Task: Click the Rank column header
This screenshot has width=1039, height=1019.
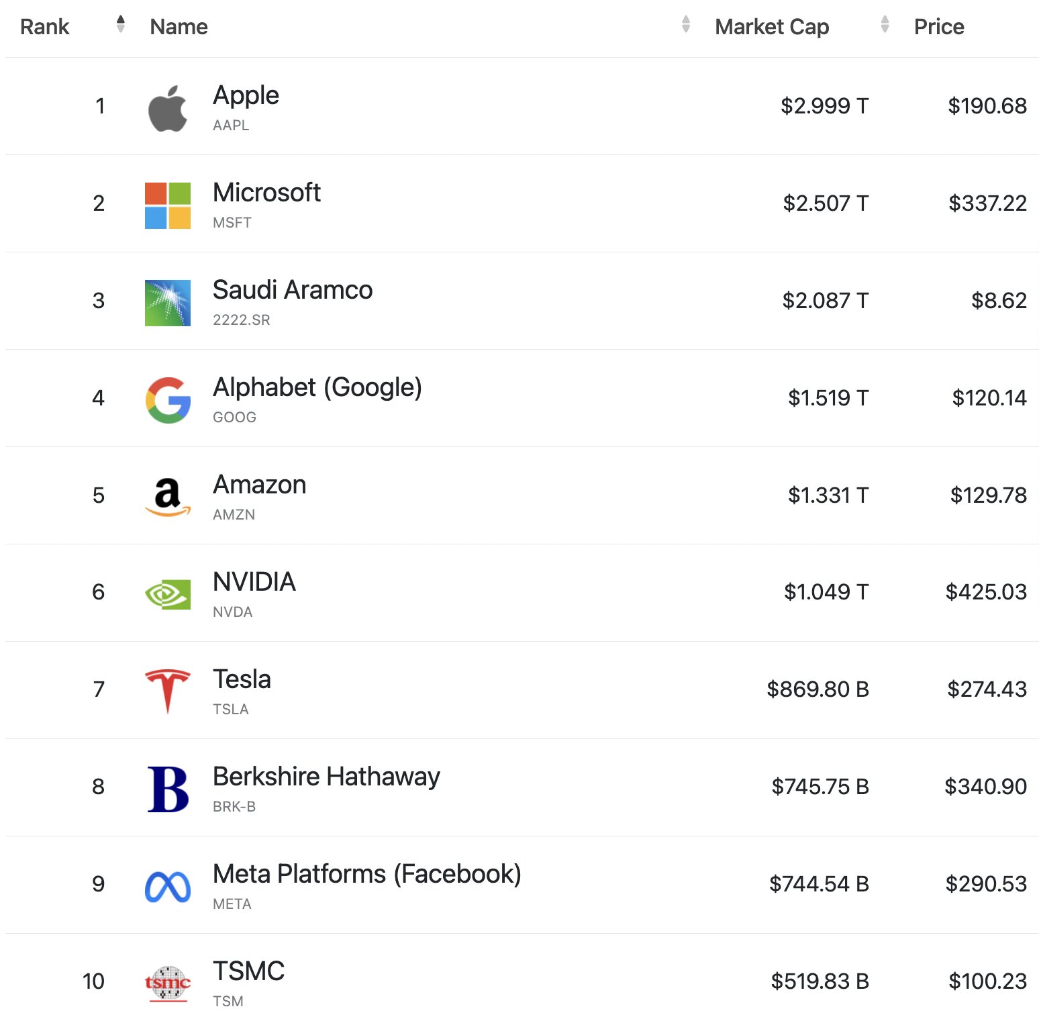Action: pos(45,27)
